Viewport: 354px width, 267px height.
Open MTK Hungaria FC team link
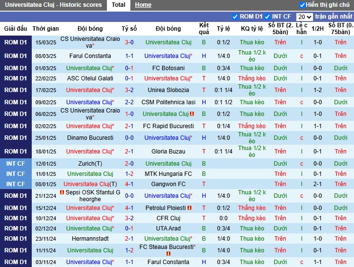point(168,174)
